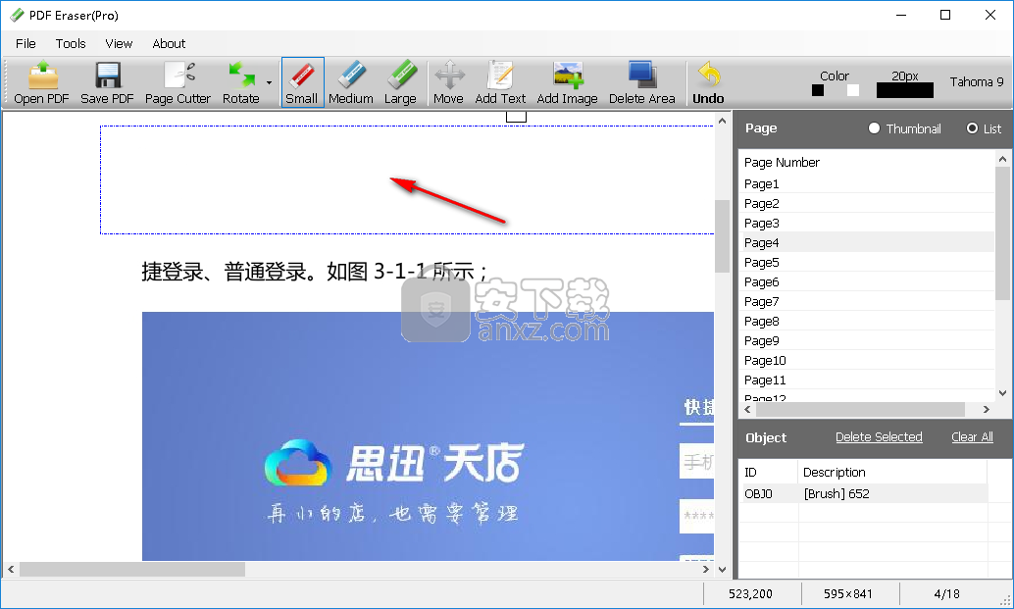
Task: Click page list scroll down arrow
Action: tap(1002, 392)
